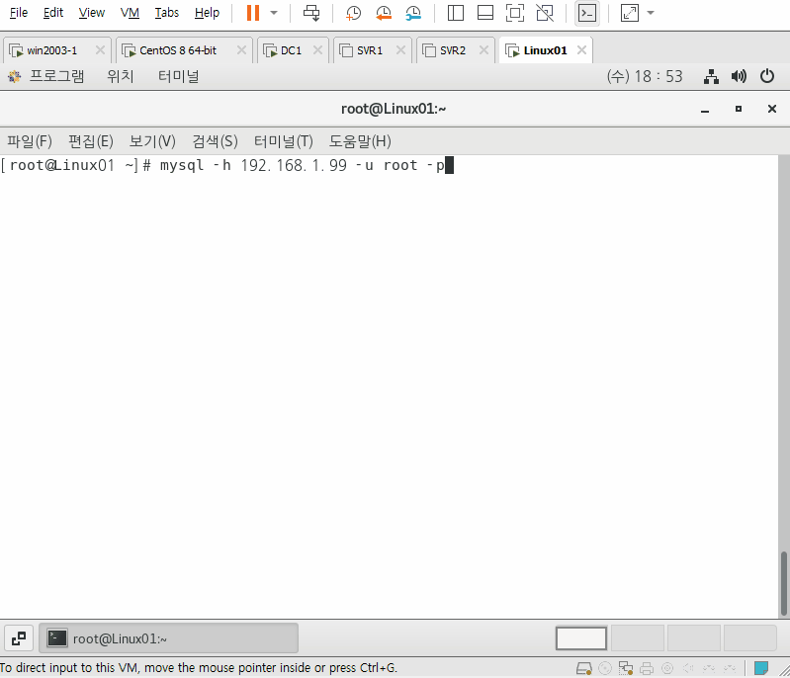The height and width of the screenshot is (678, 790).
Task: Switch to the SVR2 tab
Action: pyautogui.click(x=453, y=50)
